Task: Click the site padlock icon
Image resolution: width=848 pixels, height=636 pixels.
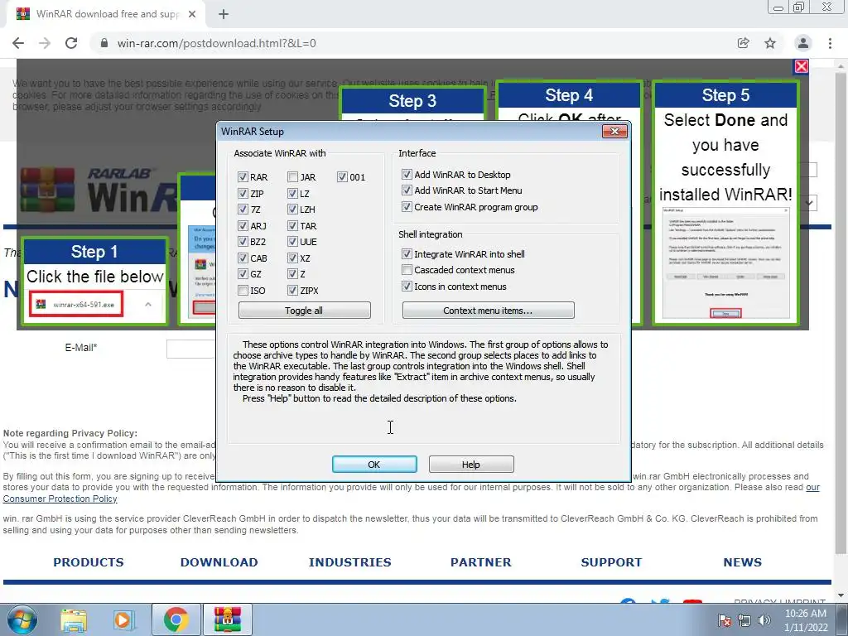Action: [x=104, y=43]
